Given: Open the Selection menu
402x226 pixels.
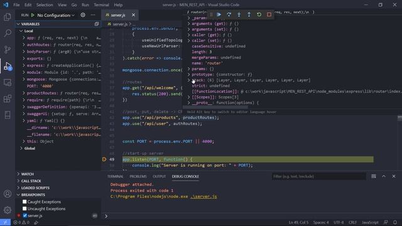Looking at the screenshot, I should [45, 5].
